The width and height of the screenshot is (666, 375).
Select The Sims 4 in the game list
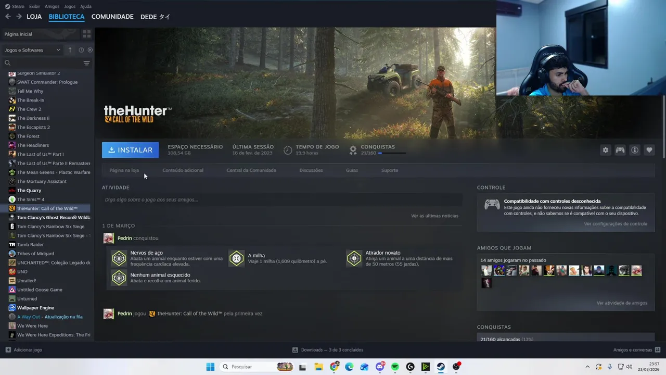tap(31, 199)
